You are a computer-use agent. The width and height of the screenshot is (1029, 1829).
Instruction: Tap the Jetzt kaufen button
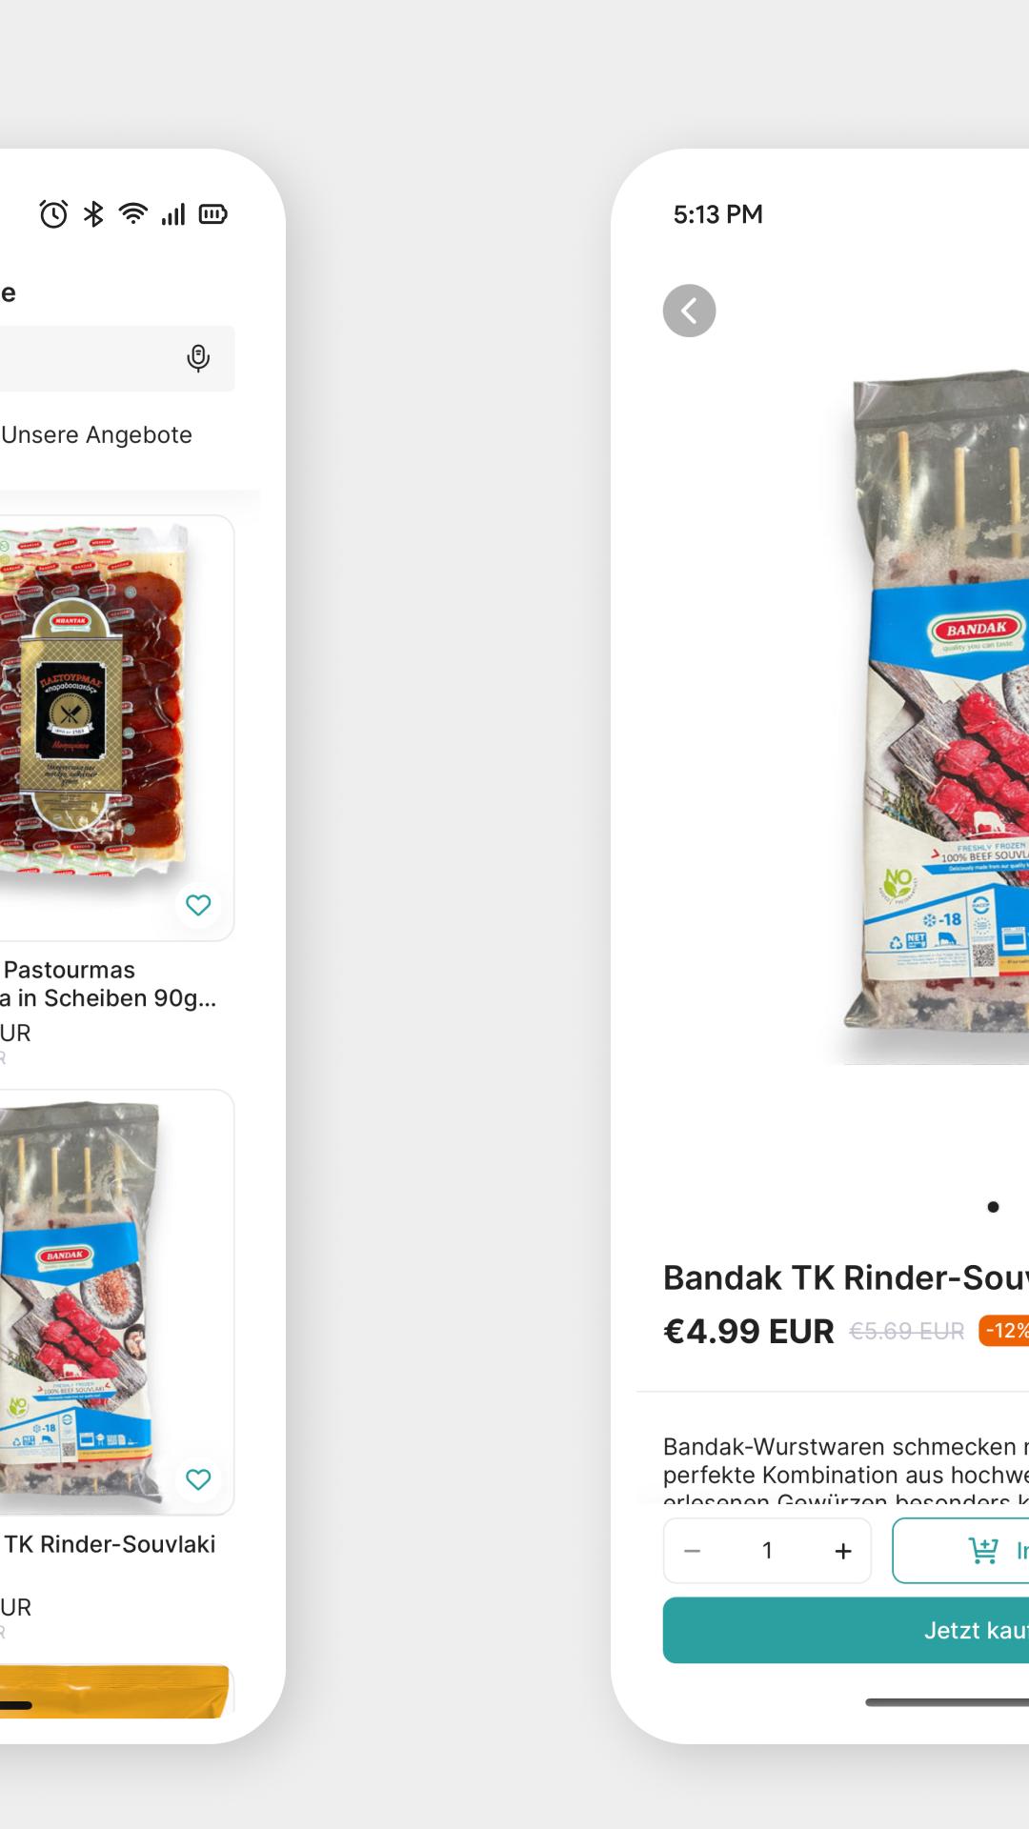pyautogui.click(x=846, y=1630)
